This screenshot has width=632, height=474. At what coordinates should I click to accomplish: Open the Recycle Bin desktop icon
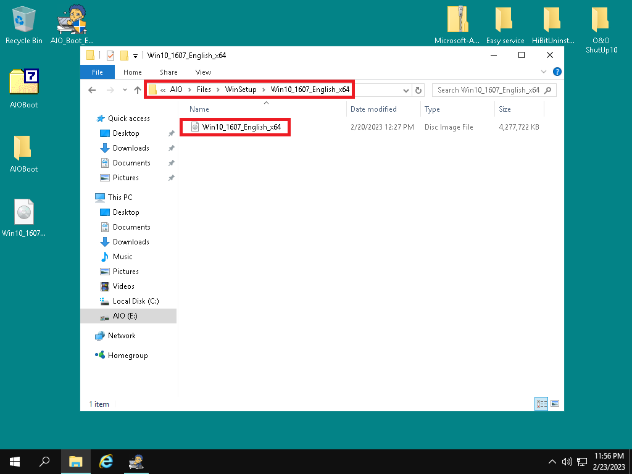click(23, 25)
